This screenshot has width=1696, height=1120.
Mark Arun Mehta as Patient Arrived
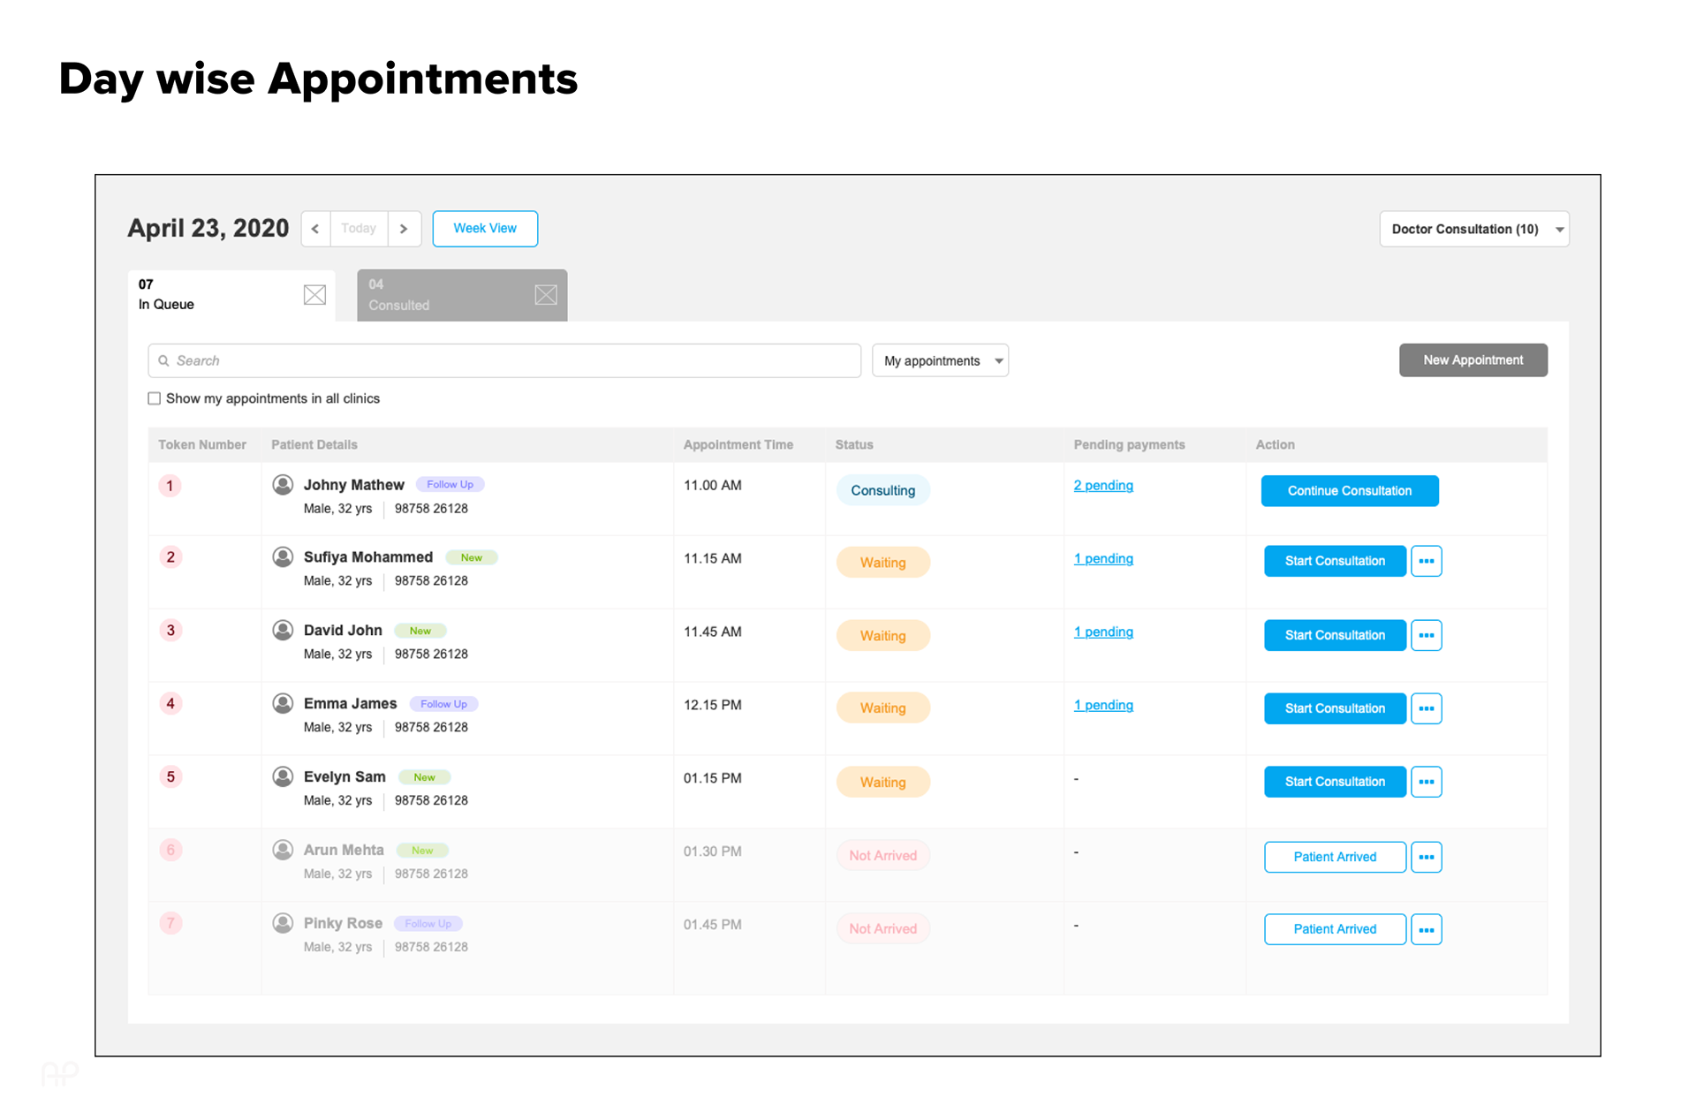point(1334,857)
